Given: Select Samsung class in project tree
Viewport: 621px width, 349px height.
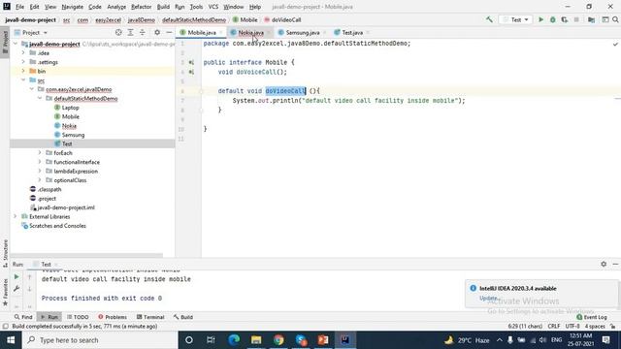Looking at the screenshot, I should [x=73, y=135].
